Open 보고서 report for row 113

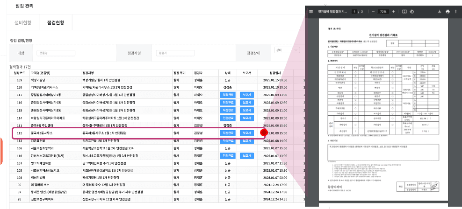[247, 140]
